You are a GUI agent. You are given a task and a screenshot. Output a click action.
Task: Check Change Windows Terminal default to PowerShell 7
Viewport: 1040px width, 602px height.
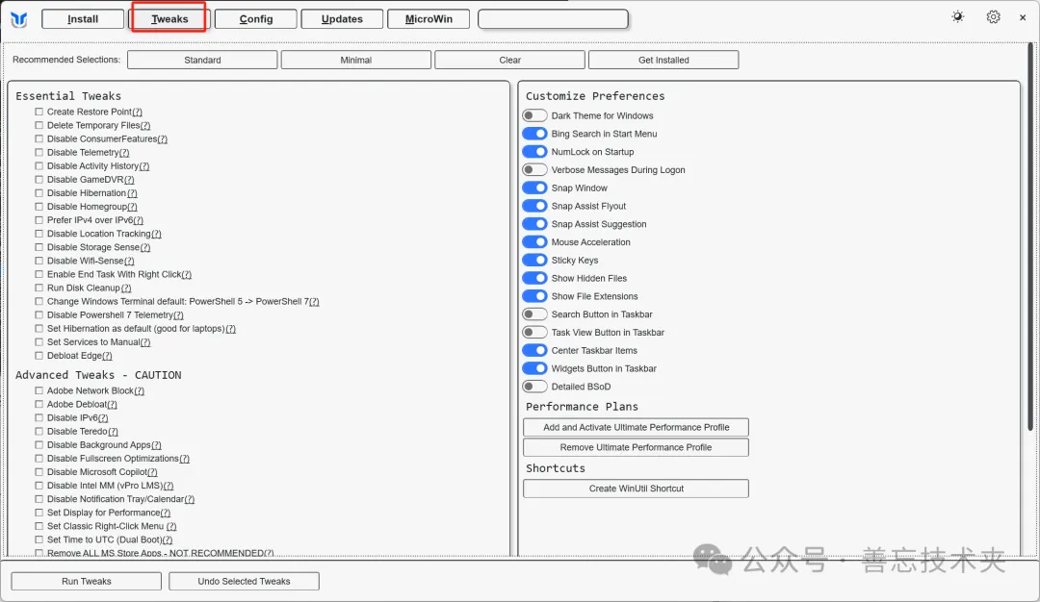[x=39, y=301]
